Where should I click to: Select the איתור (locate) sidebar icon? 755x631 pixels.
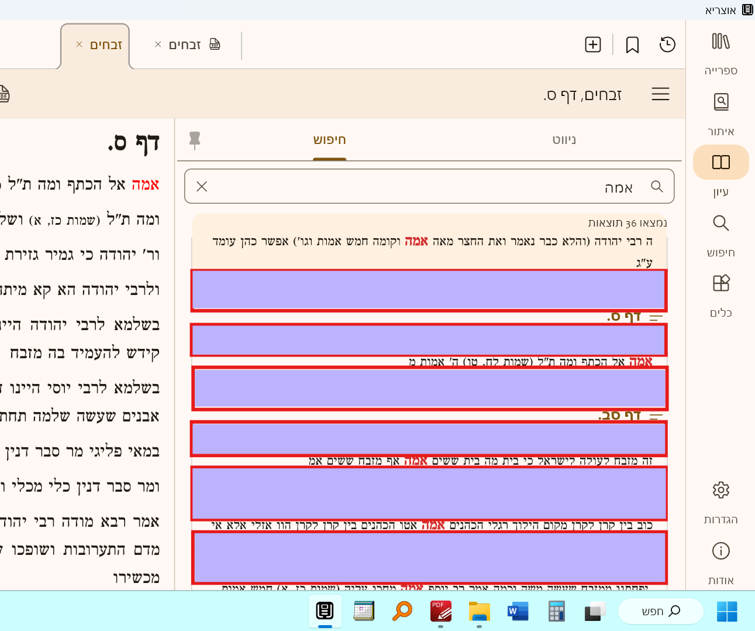(x=720, y=101)
